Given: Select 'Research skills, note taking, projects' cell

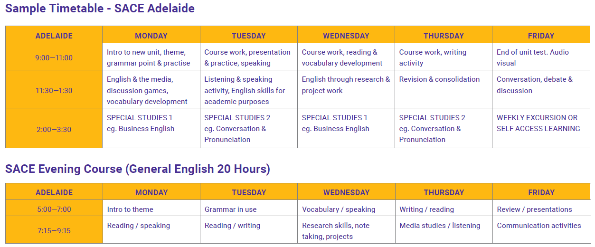Looking at the screenshot, I should (x=336, y=231).
